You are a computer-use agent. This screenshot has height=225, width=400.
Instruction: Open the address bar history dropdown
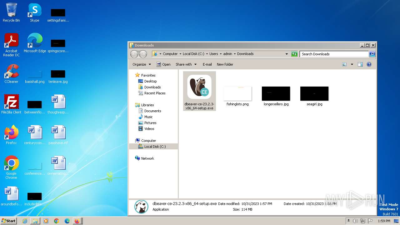(287, 54)
